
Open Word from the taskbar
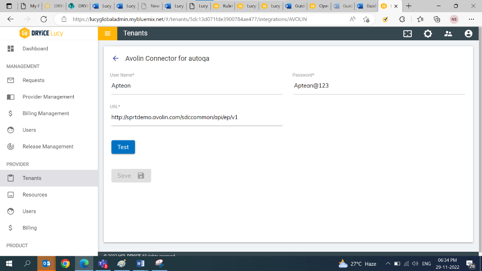[141, 264]
